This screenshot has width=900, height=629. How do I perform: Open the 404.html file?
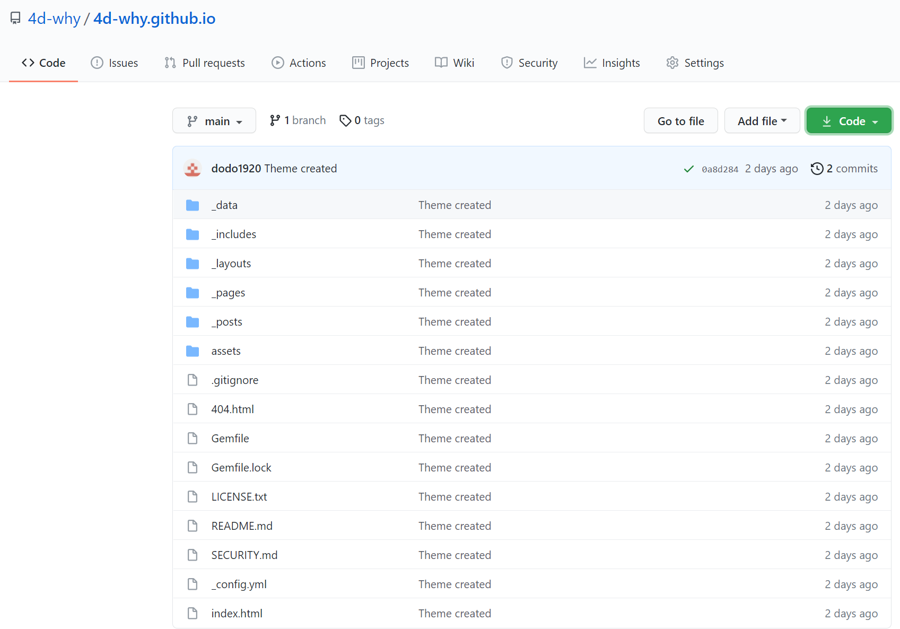[233, 409]
